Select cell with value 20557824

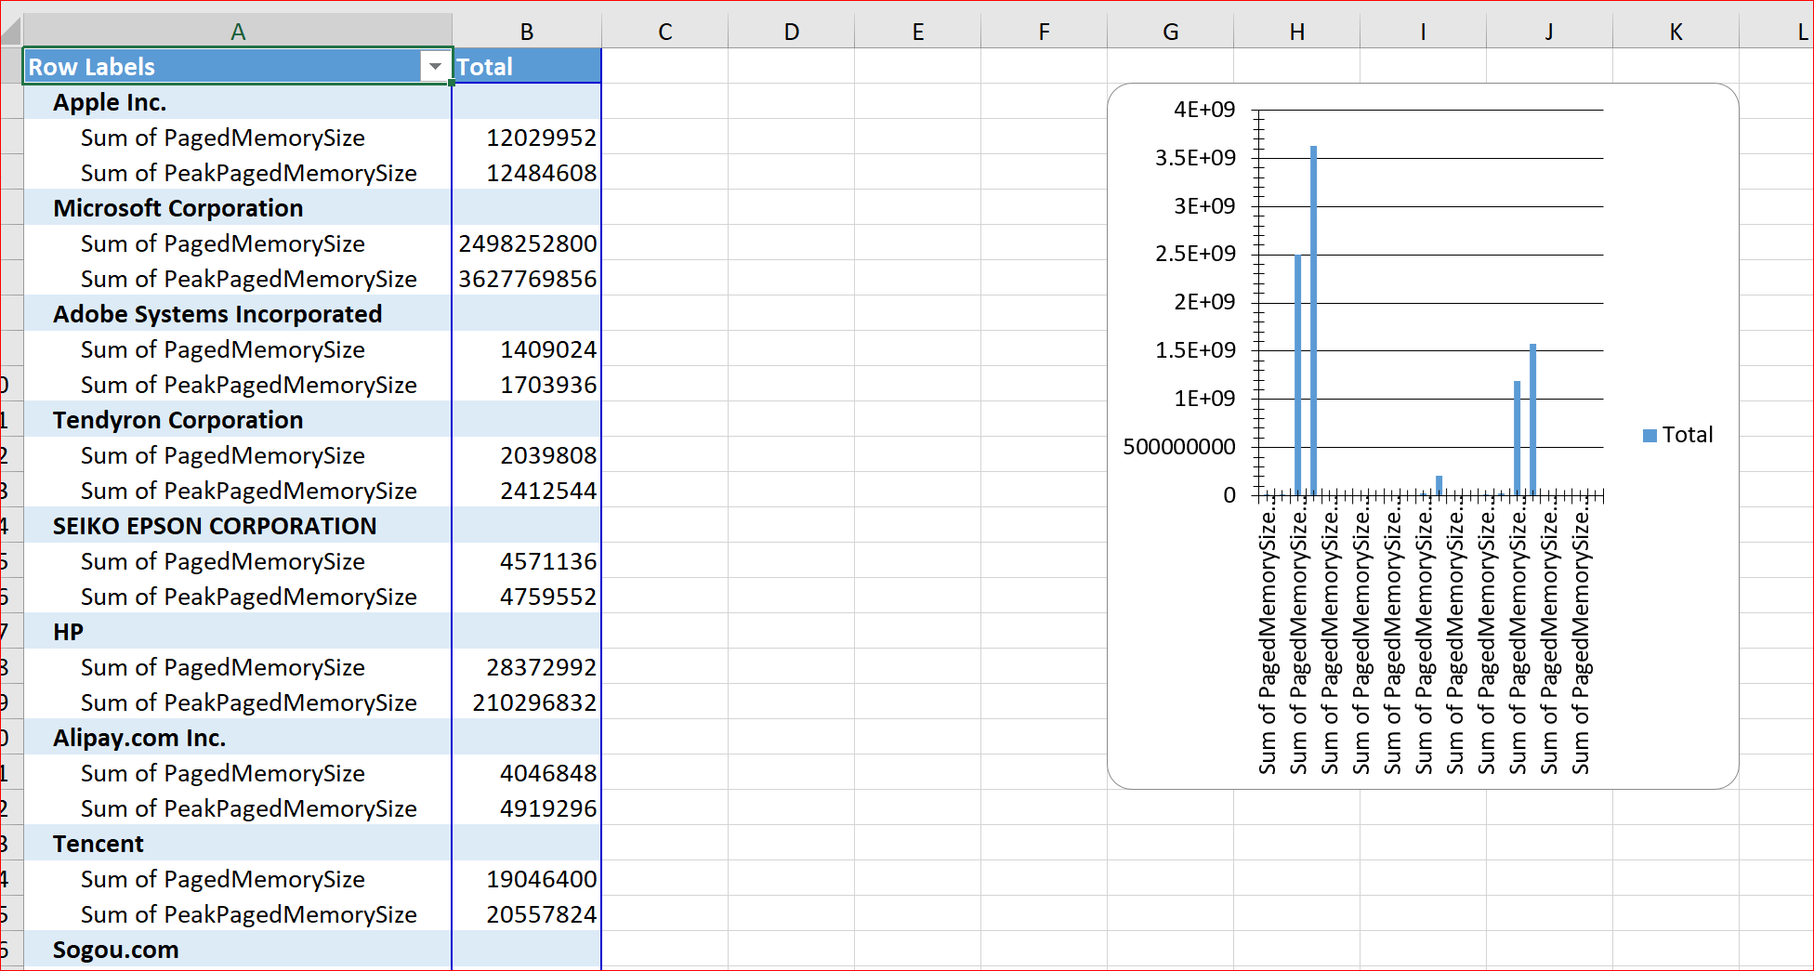[x=527, y=914]
